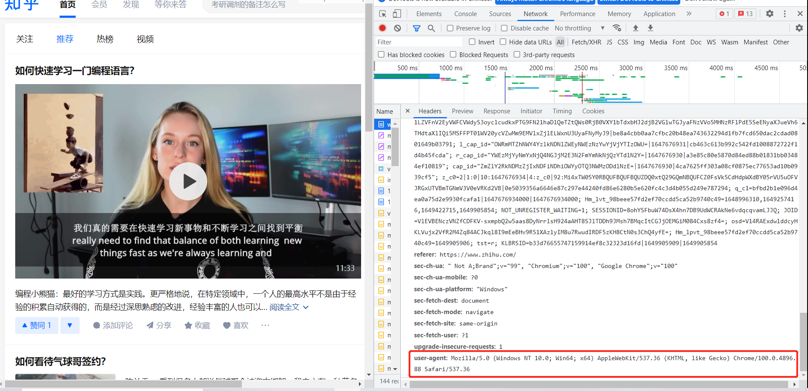Close the request details pane

tap(408, 111)
